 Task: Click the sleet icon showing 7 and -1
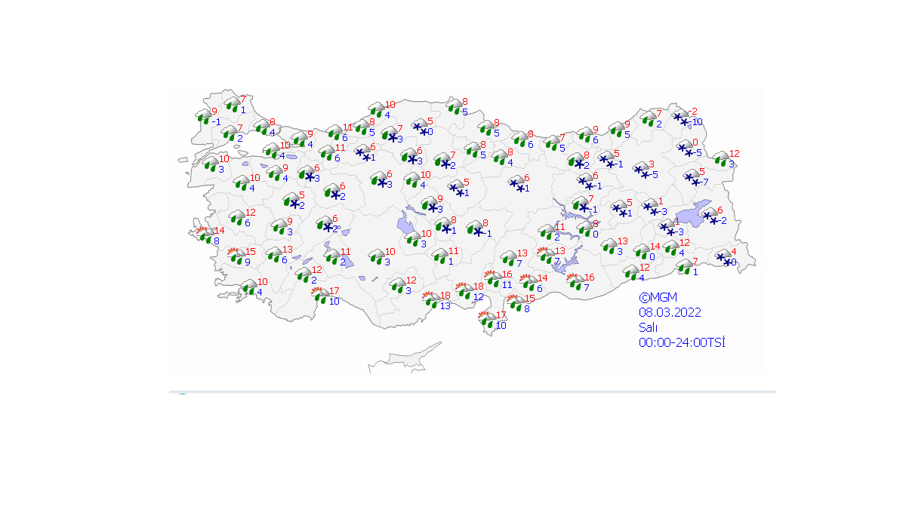pyautogui.click(x=581, y=204)
